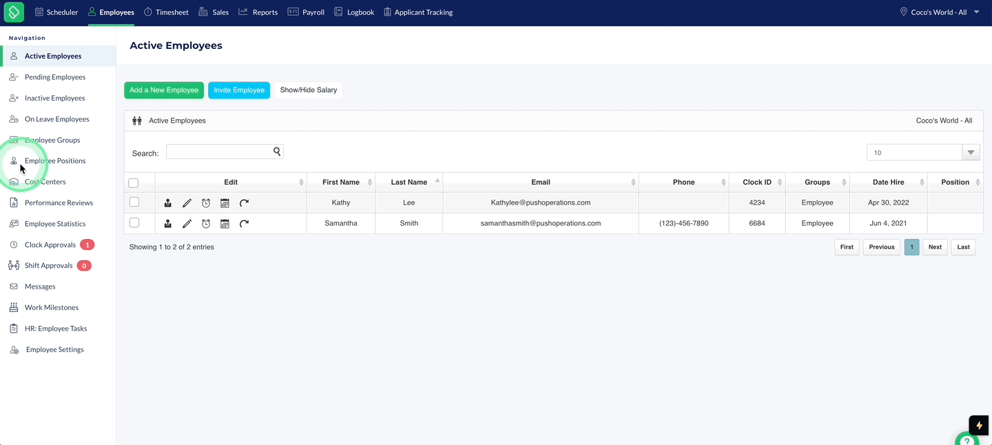Image resolution: width=992 pixels, height=445 pixels.
Task: Open HR: Employee Tasks
Action: [x=56, y=329]
